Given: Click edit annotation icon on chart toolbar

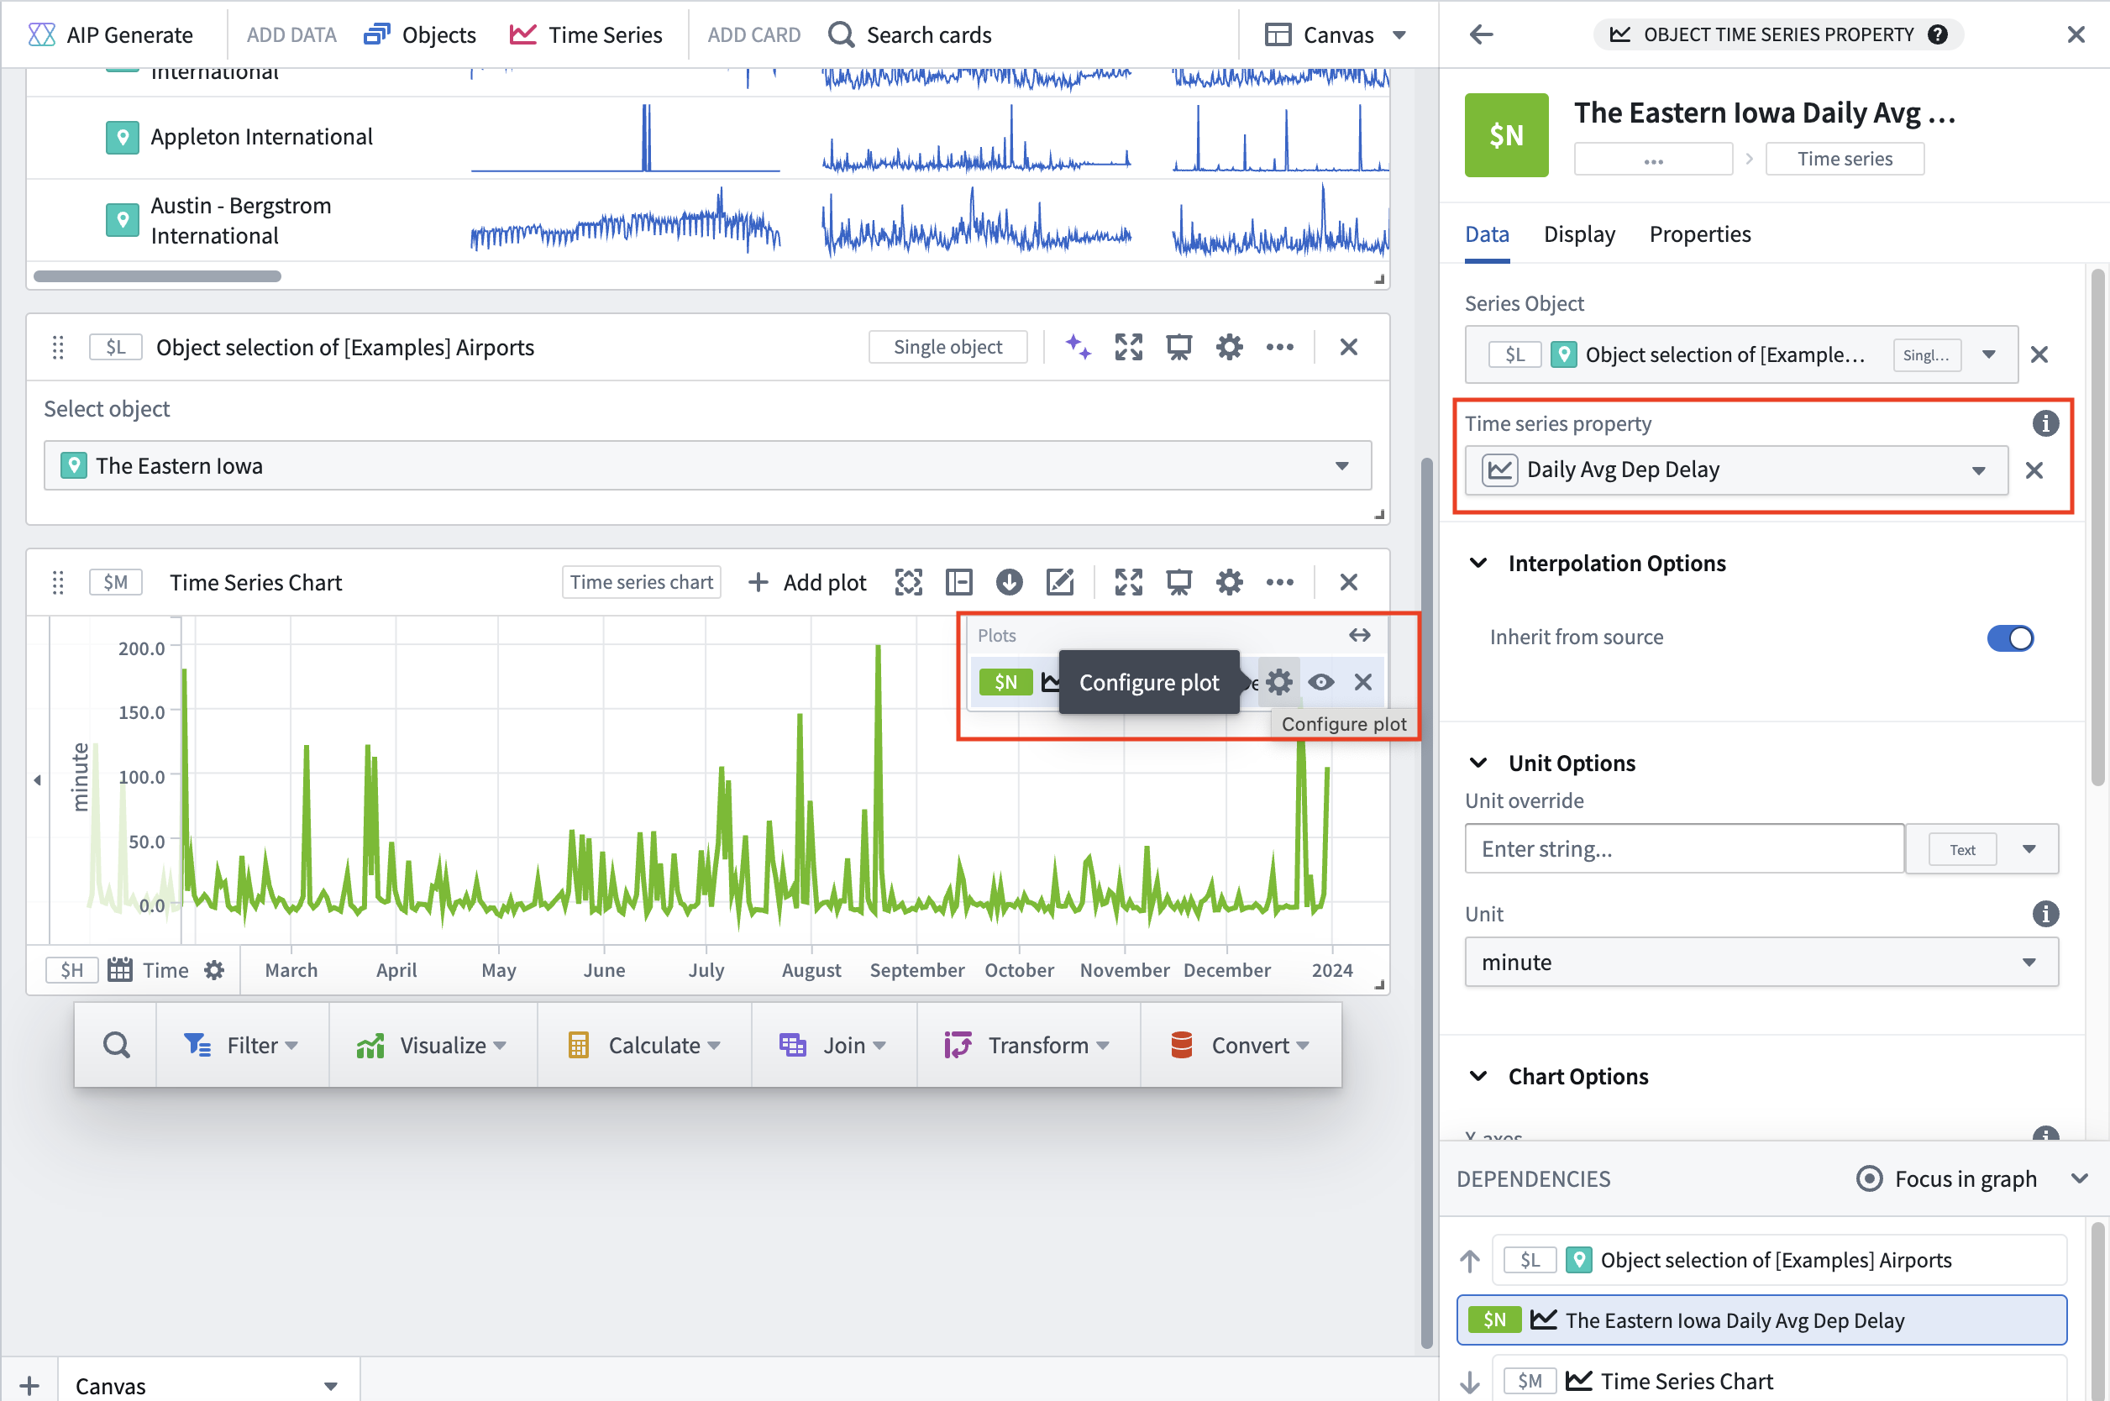Looking at the screenshot, I should pyautogui.click(x=1059, y=583).
